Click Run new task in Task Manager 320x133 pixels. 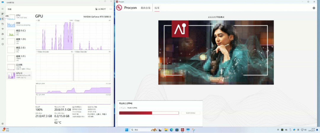101,9
